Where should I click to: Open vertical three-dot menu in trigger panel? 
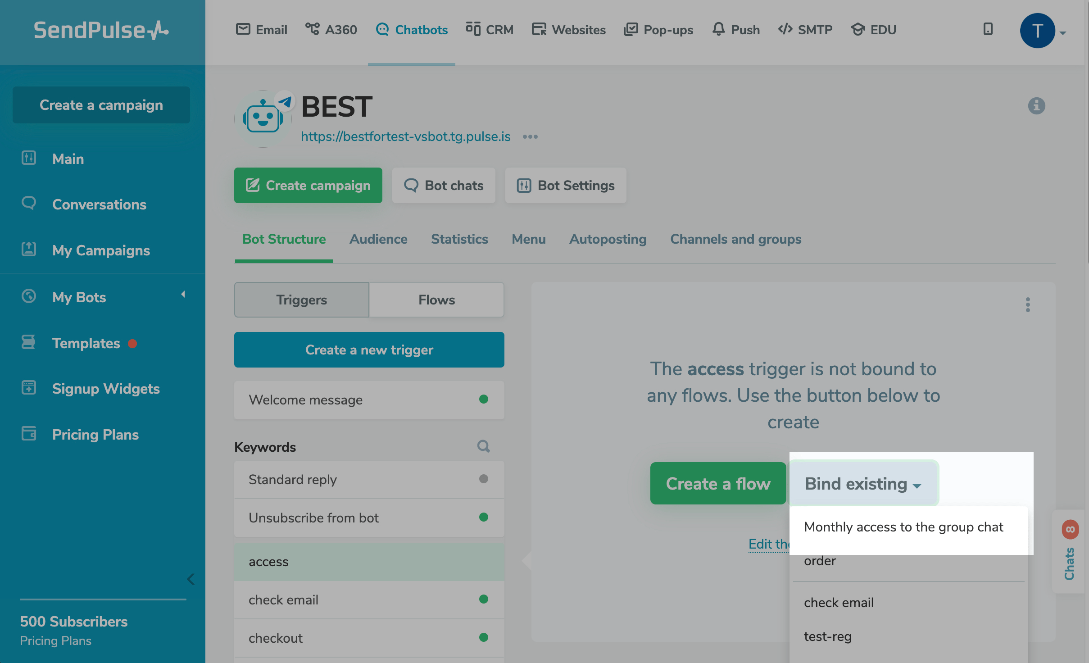[x=1027, y=305]
